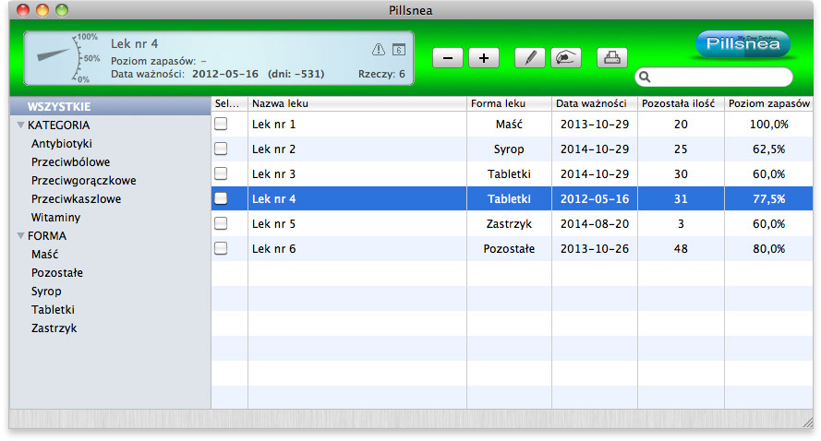Select the Przeciwgorączkowe category

(x=83, y=181)
